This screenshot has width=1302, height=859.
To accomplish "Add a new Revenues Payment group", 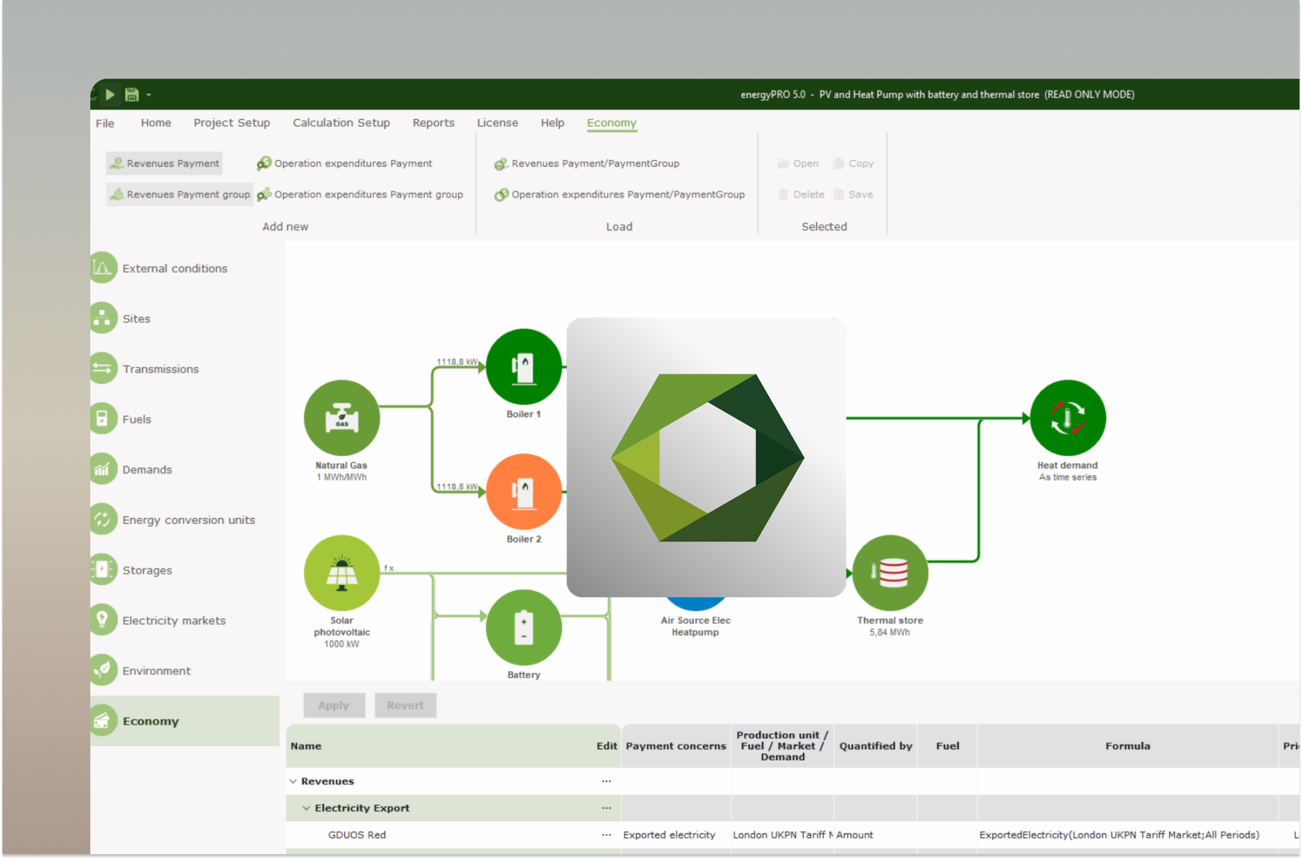I will 179,195.
